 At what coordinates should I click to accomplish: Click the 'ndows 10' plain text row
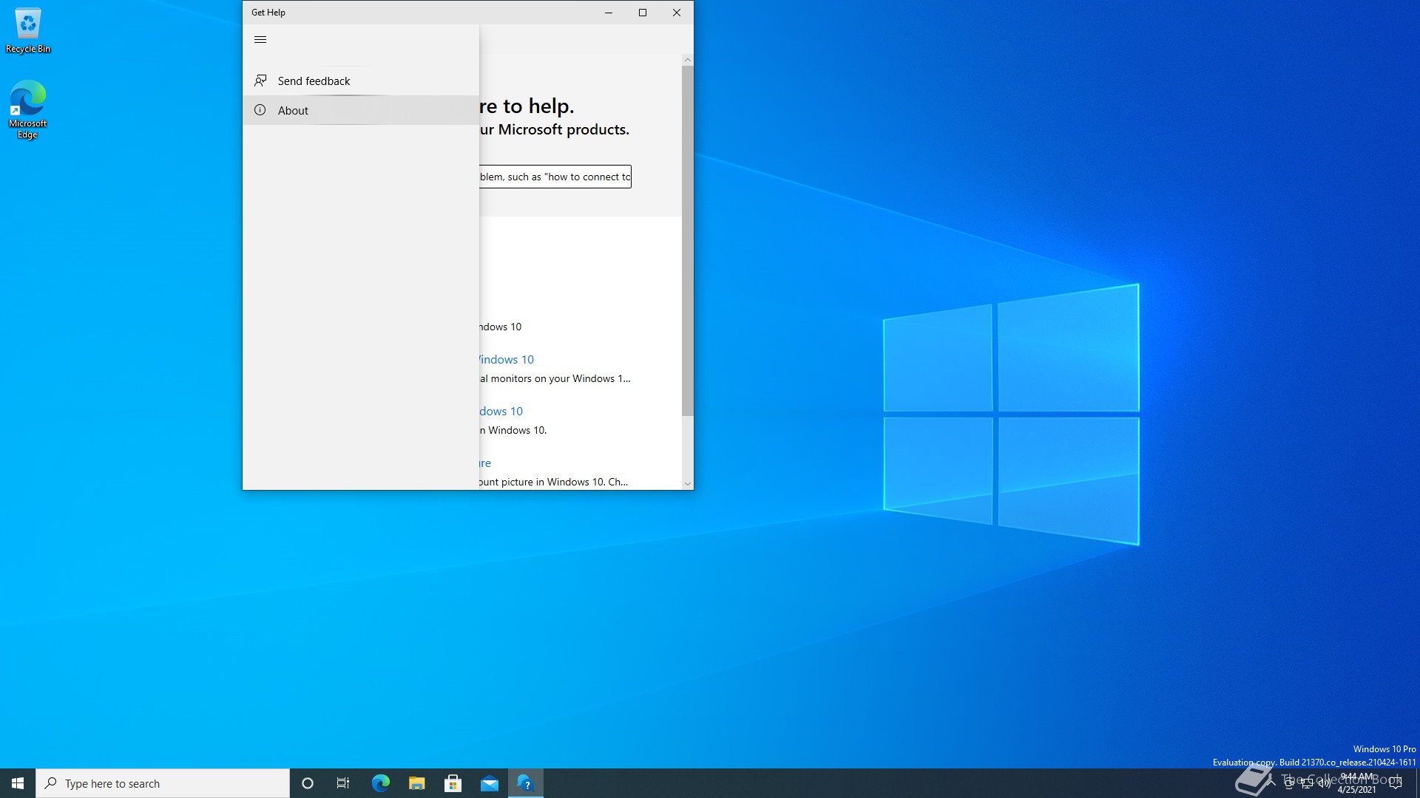coord(501,327)
